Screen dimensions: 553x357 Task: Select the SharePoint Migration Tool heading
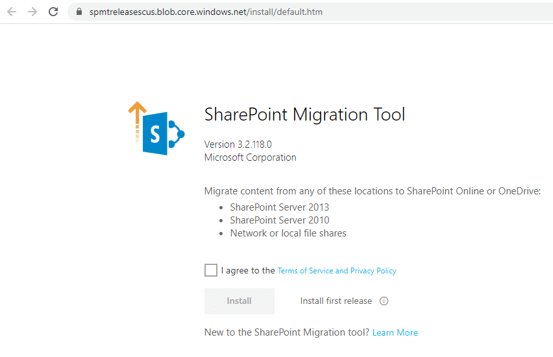point(304,115)
